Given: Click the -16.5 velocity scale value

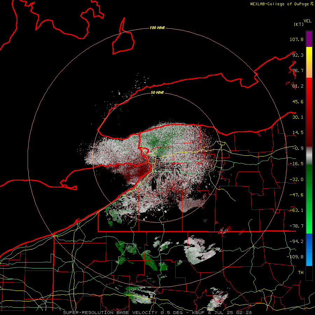Looking at the screenshot, I should pos(296,164).
